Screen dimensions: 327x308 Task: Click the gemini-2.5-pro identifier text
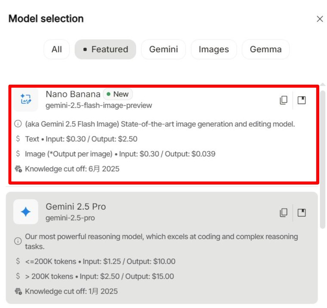[70, 218]
